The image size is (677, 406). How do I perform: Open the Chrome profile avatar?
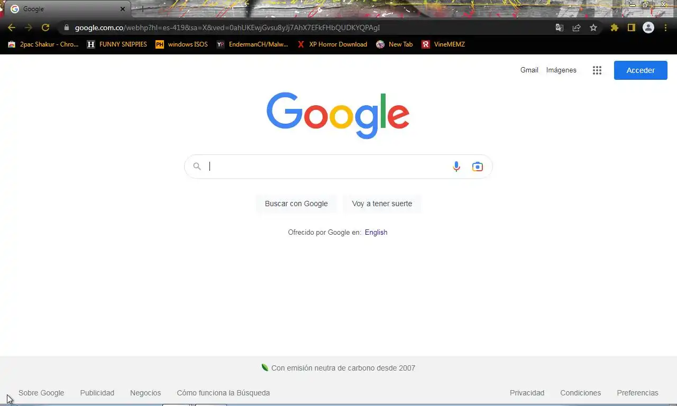(x=648, y=27)
